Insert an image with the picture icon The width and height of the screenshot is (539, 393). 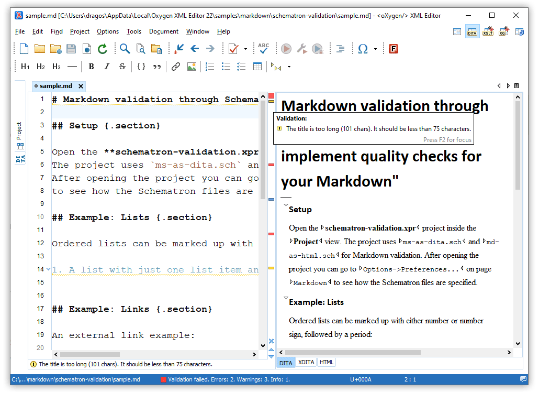[192, 67]
